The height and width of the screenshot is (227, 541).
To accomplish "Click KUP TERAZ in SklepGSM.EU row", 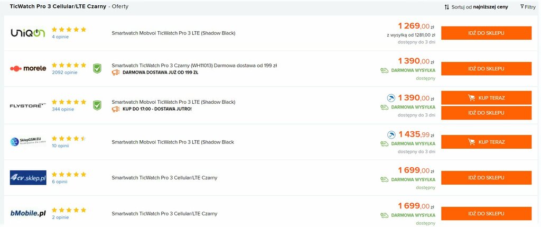I will [x=486, y=142].
